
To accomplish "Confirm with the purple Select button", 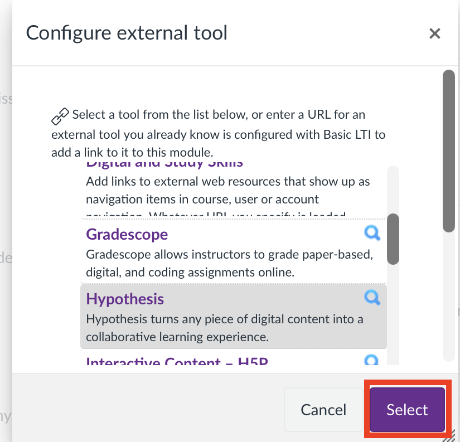I will (407, 410).
